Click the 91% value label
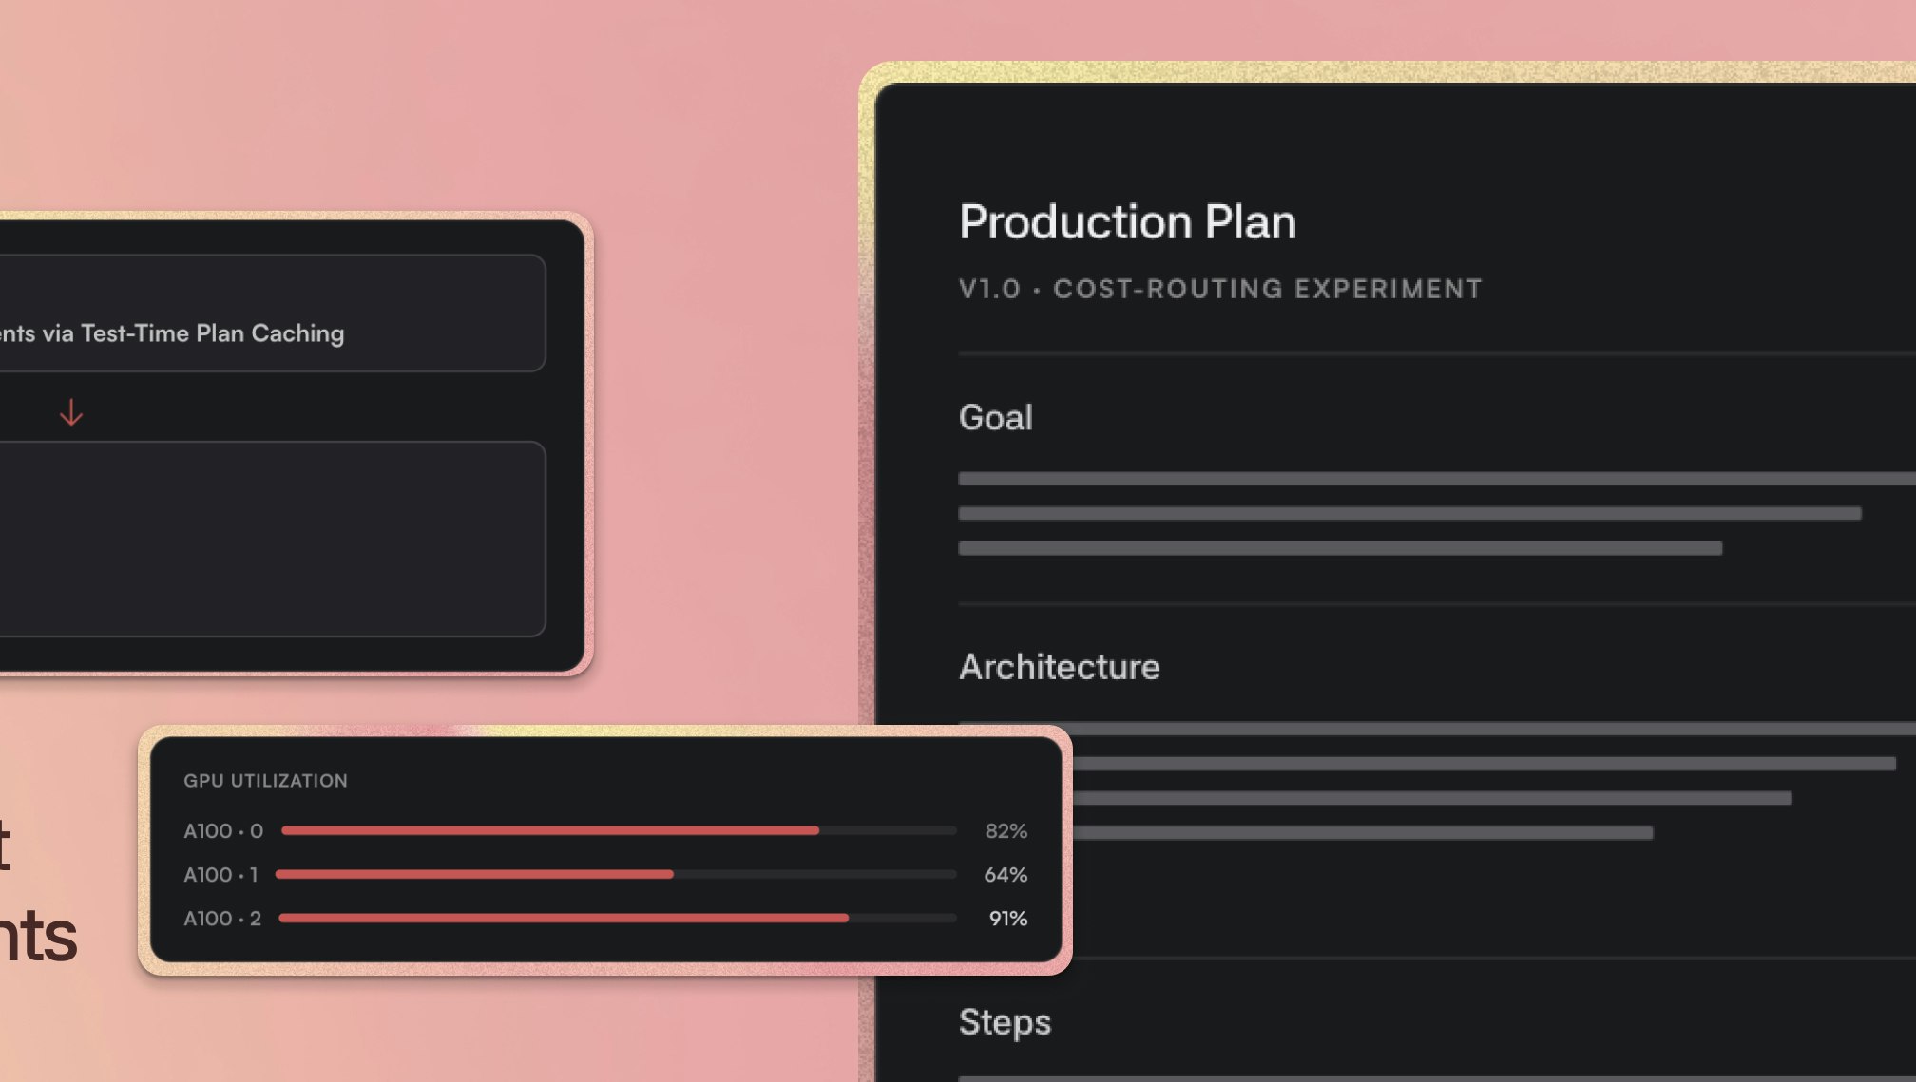The height and width of the screenshot is (1082, 1916). point(1007,919)
